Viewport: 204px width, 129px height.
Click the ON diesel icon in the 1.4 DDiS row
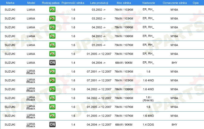(x=52, y=125)
